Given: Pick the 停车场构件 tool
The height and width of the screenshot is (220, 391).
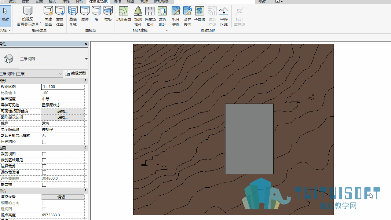Looking at the screenshot, I should [x=150, y=16].
